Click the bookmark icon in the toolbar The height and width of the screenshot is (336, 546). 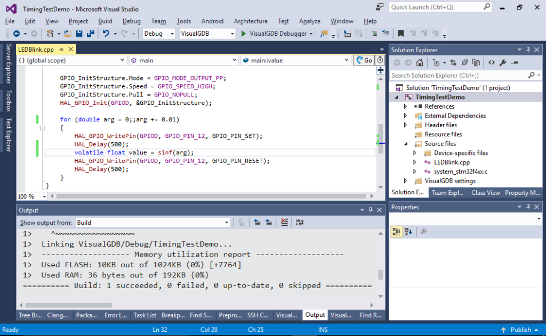[x=401, y=34]
